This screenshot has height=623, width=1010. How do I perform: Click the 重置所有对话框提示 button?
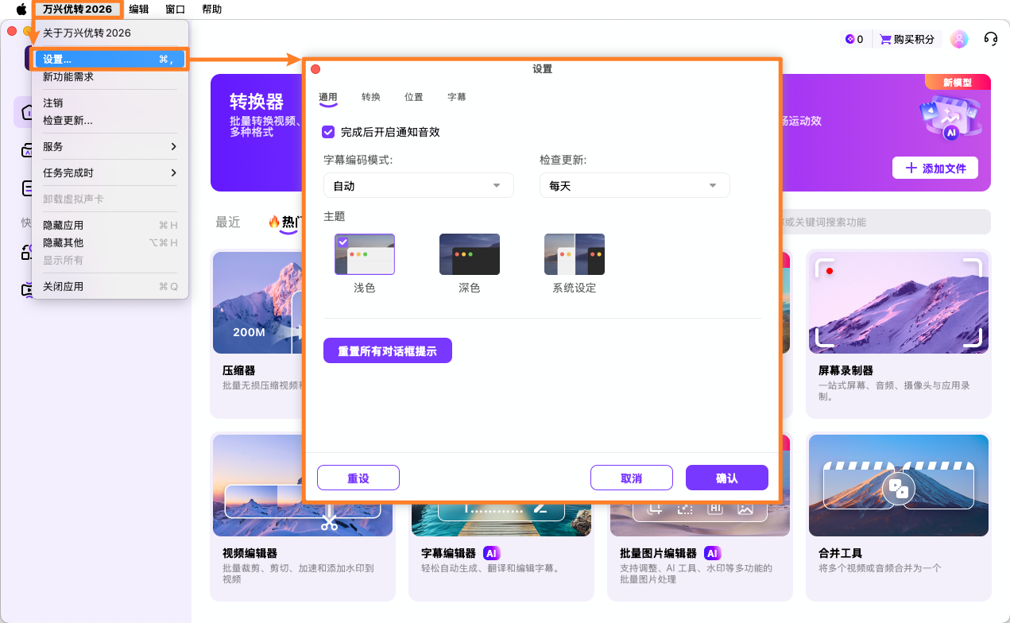387,350
